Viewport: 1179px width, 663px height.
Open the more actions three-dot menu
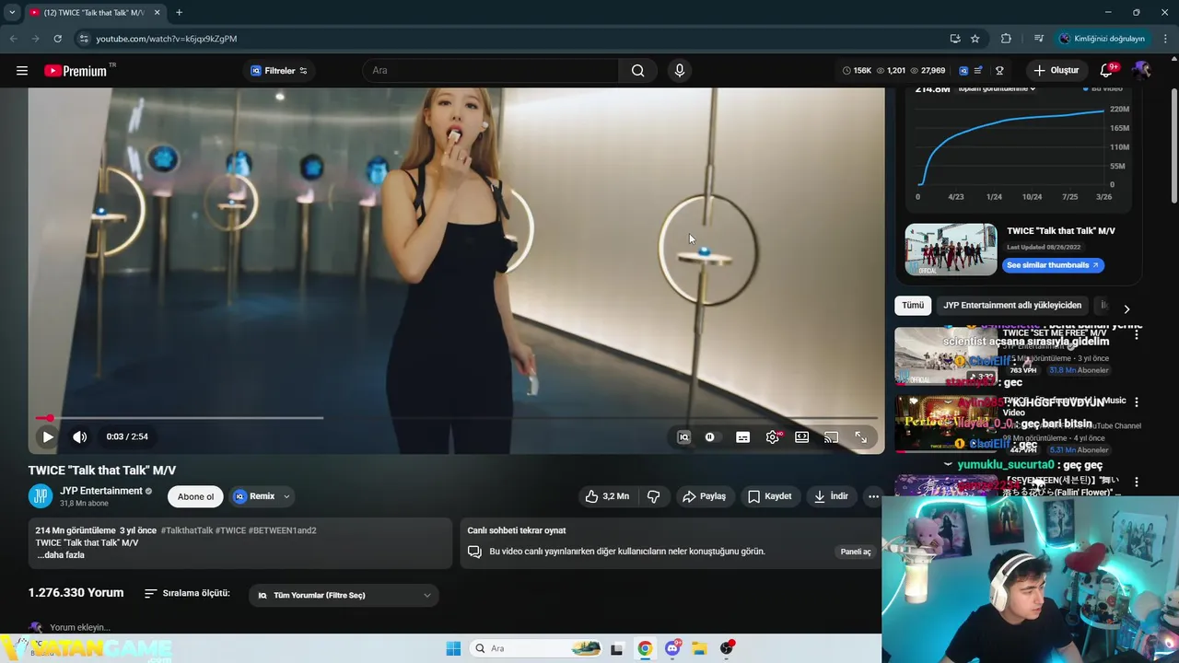tap(873, 496)
